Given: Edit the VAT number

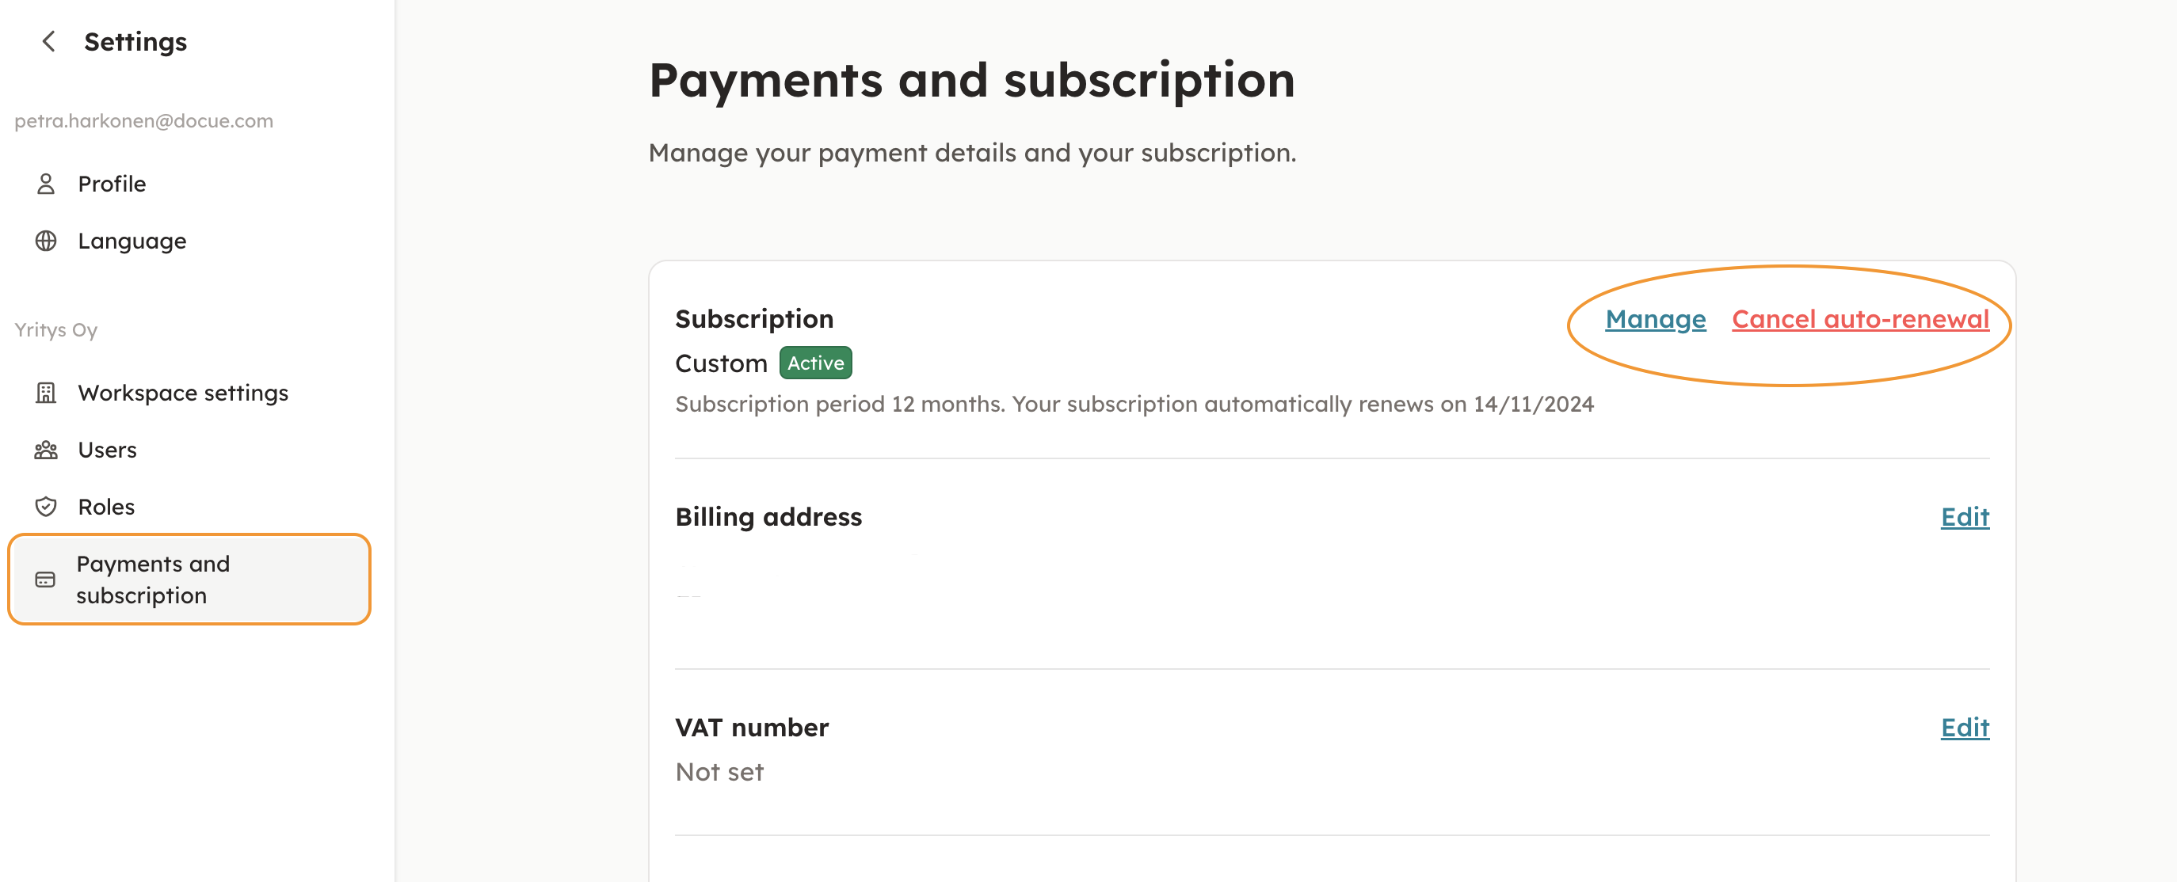Looking at the screenshot, I should 1964,728.
